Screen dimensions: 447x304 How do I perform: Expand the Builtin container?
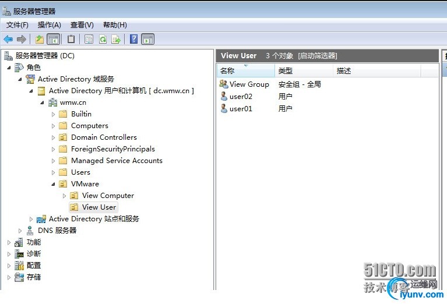53,114
